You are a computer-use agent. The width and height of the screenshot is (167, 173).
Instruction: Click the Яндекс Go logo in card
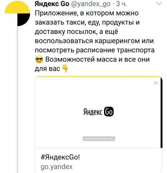click(x=98, y=112)
